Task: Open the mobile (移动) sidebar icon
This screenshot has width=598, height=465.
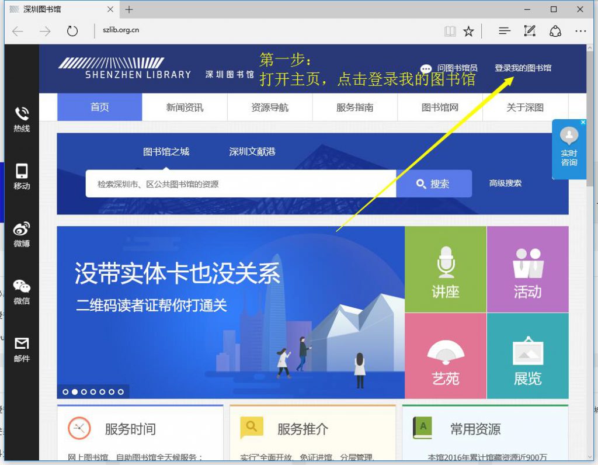Action: pos(22,171)
